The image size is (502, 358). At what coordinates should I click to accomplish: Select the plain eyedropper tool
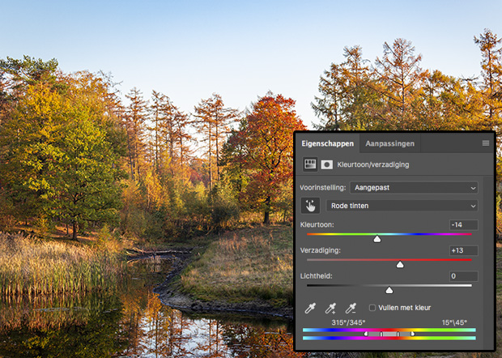click(x=310, y=308)
